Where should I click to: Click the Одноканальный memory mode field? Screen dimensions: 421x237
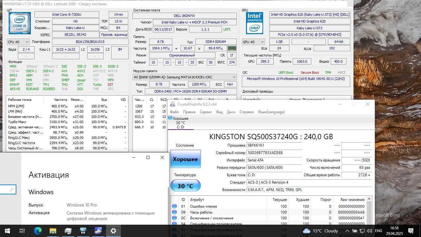pyautogui.click(x=182, y=55)
